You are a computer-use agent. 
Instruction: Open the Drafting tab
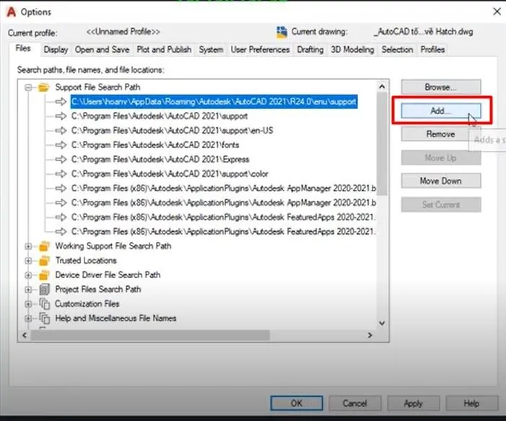tap(310, 50)
